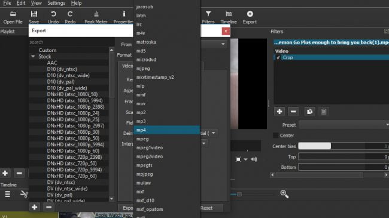Open the timeline hamburger menu

point(7,194)
